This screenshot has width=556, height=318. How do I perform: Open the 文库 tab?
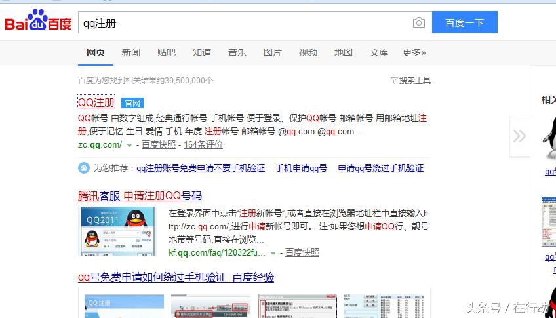(x=379, y=52)
